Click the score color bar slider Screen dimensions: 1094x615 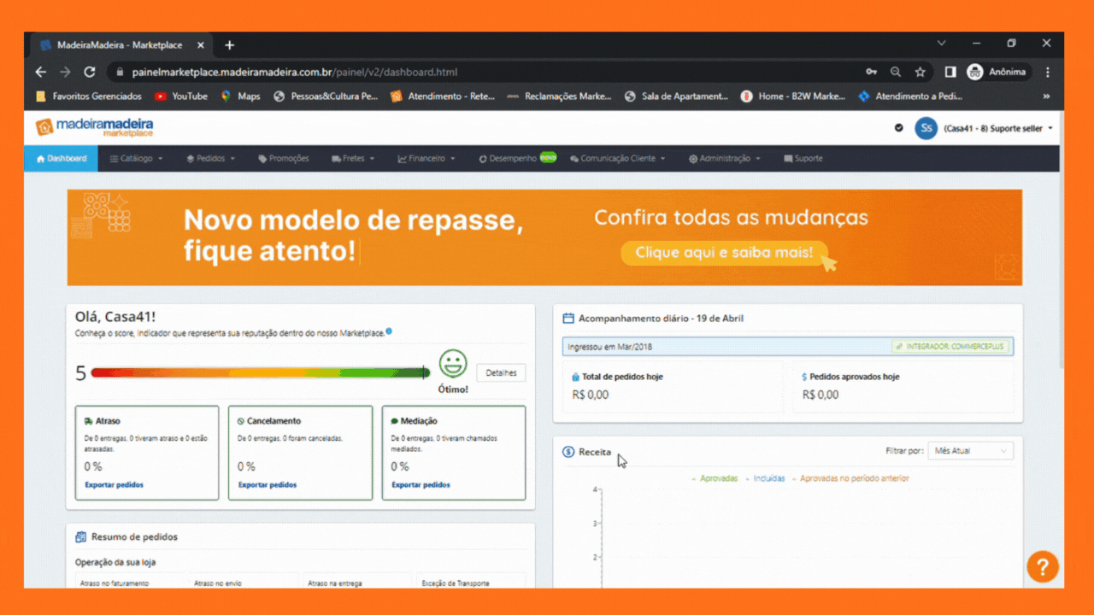(260, 372)
